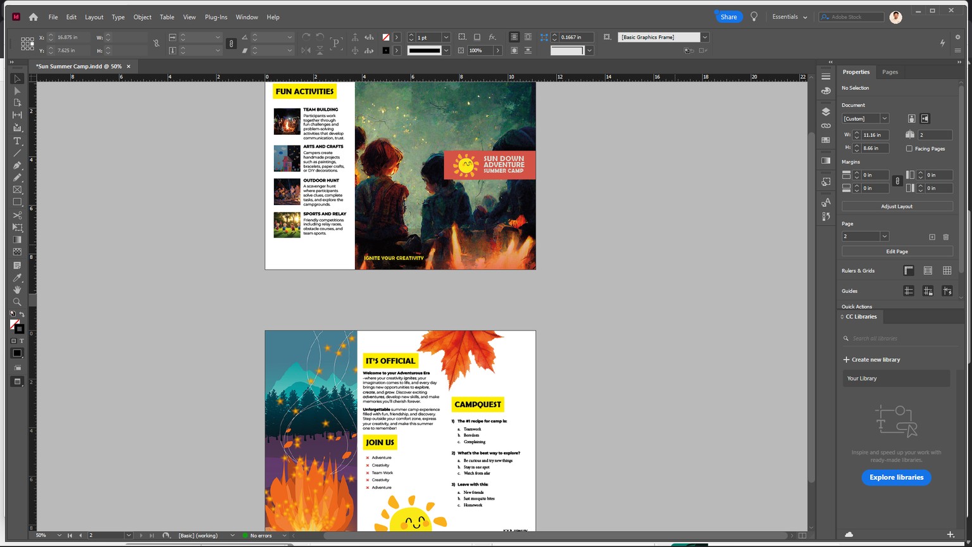Toggle the margins link chain in Properties

[x=897, y=181]
